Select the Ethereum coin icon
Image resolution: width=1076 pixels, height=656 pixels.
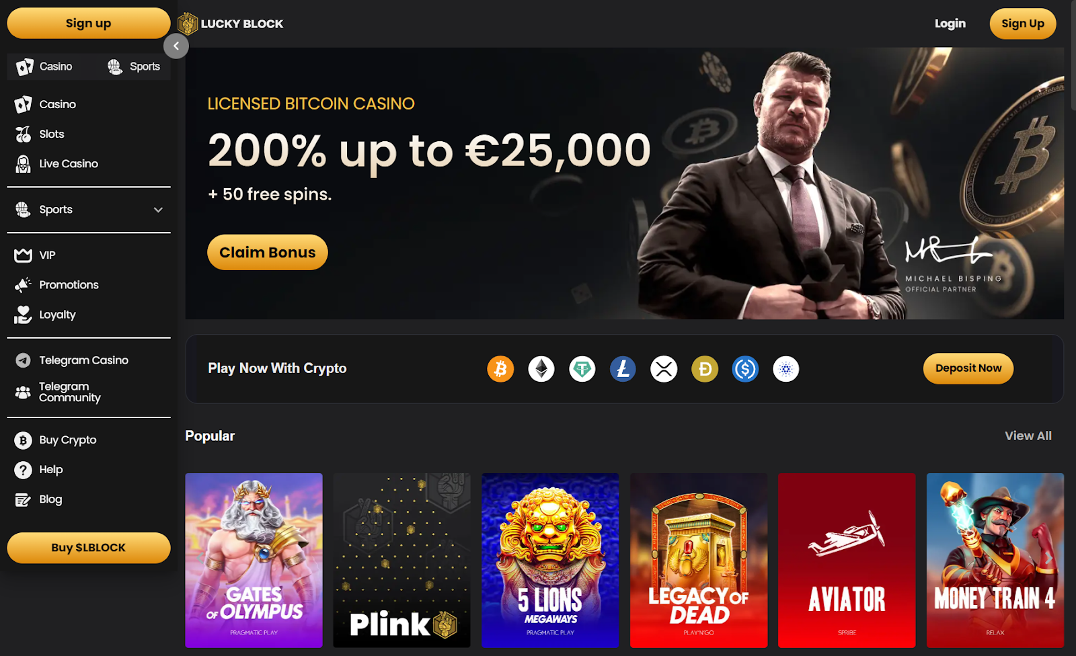point(541,369)
